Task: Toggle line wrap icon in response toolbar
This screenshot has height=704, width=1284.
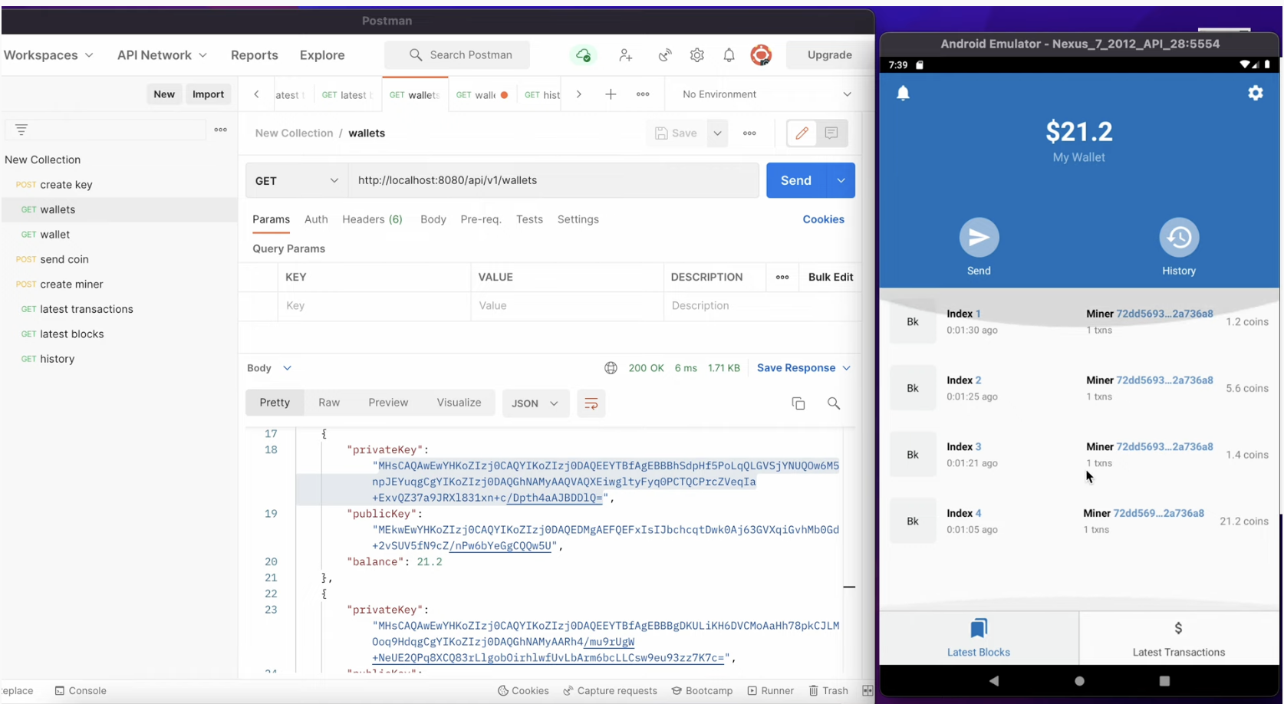Action: point(591,403)
